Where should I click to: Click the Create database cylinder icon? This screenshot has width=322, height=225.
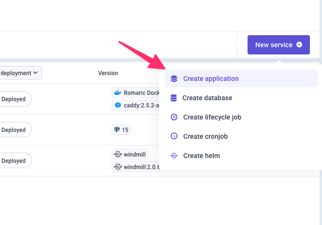(x=174, y=98)
